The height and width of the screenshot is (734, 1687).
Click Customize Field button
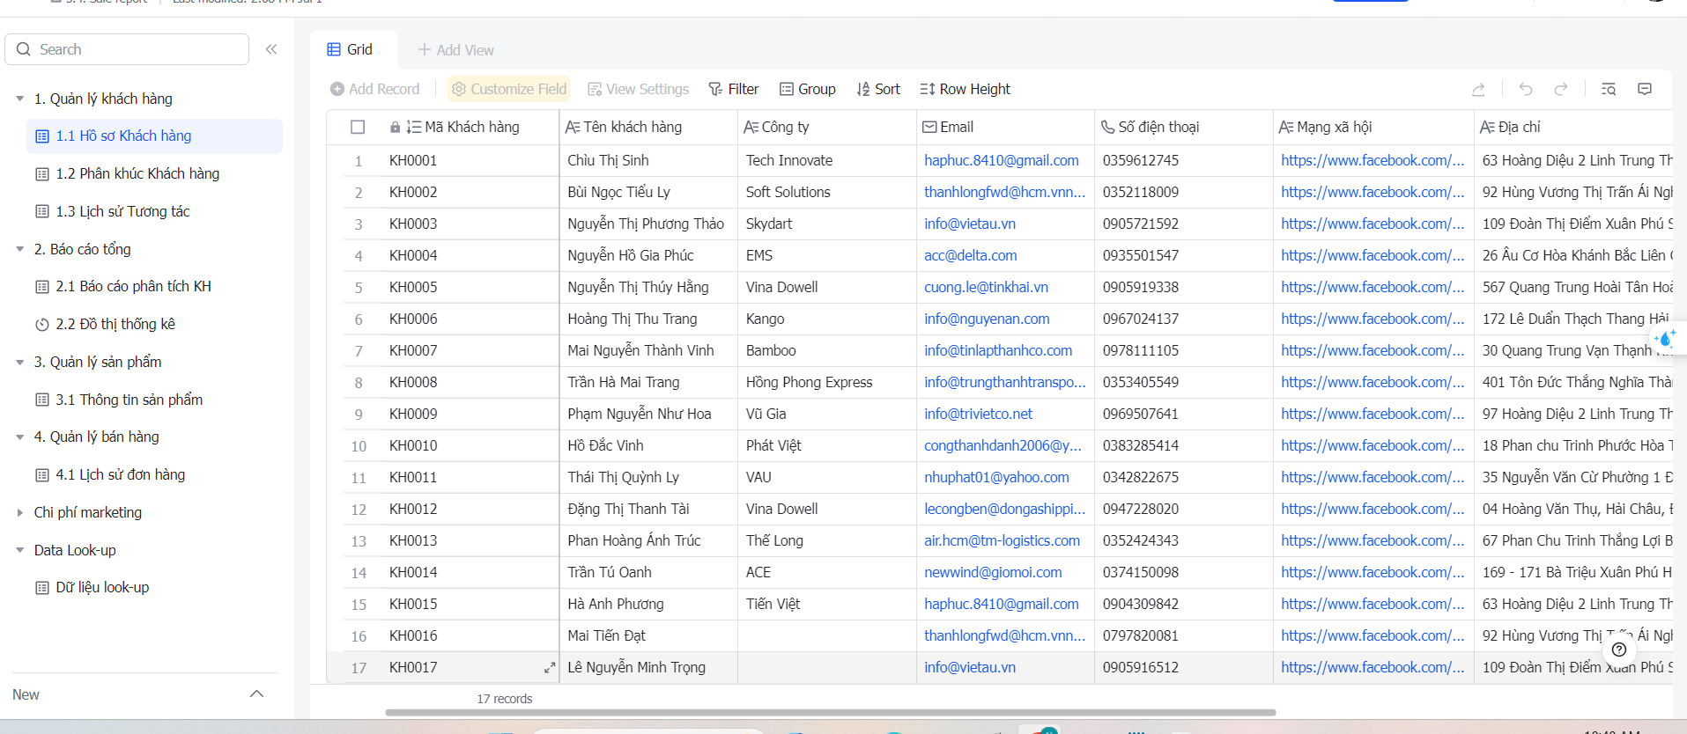pos(509,89)
